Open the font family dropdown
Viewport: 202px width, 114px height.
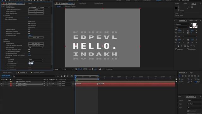[x=182, y=24]
